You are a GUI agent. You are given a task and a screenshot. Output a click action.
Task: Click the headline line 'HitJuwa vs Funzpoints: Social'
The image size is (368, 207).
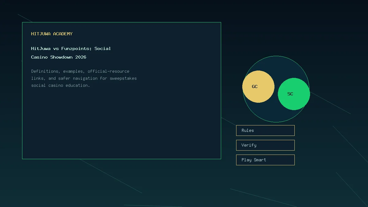coord(71,48)
